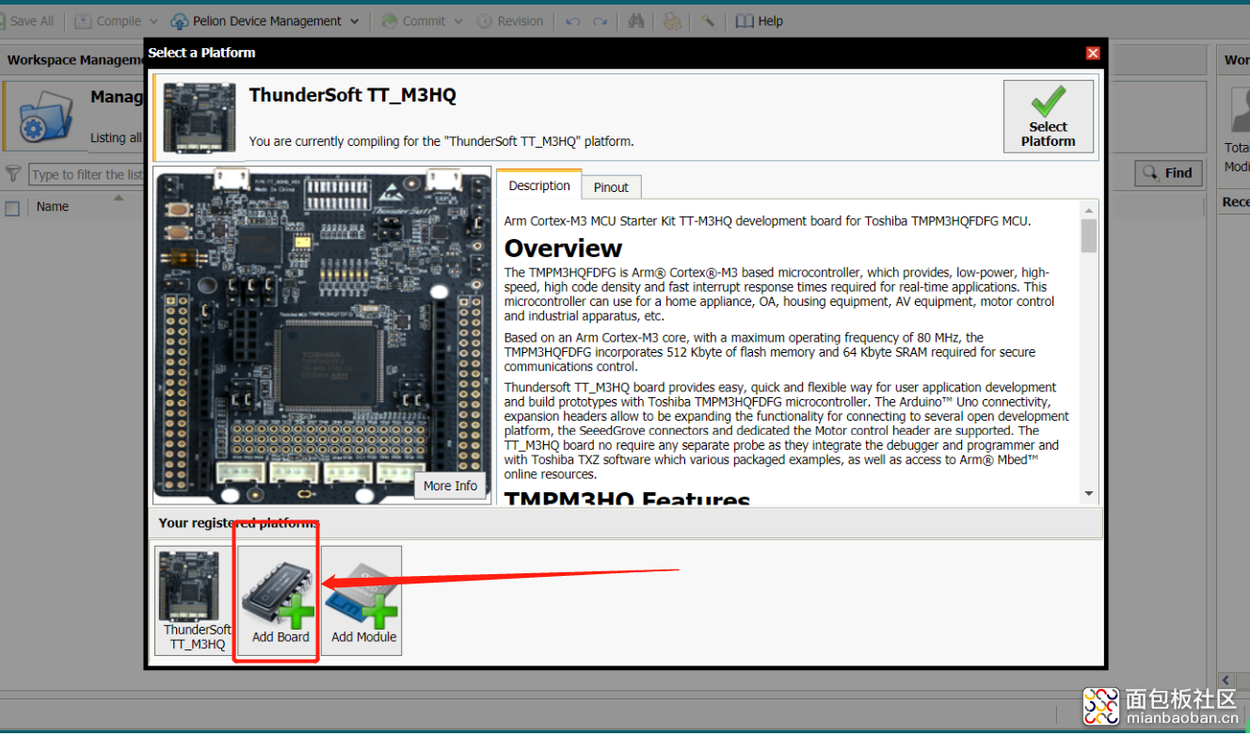Click the Your registered platforms header
The width and height of the screenshot is (1250, 736).
(238, 523)
